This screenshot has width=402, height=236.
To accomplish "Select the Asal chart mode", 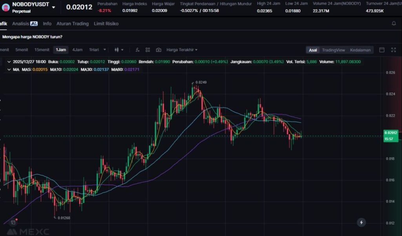I will [x=313, y=50].
